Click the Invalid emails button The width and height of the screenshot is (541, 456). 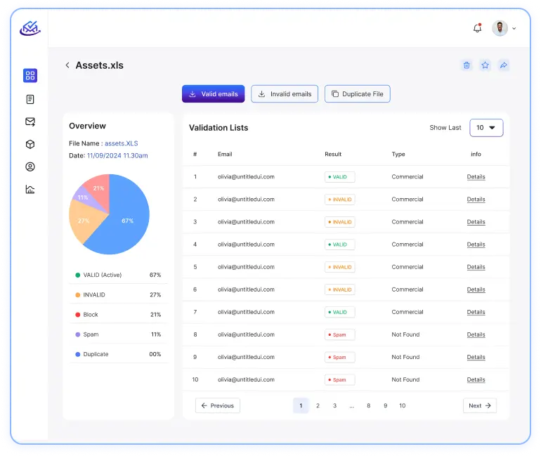point(285,94)
